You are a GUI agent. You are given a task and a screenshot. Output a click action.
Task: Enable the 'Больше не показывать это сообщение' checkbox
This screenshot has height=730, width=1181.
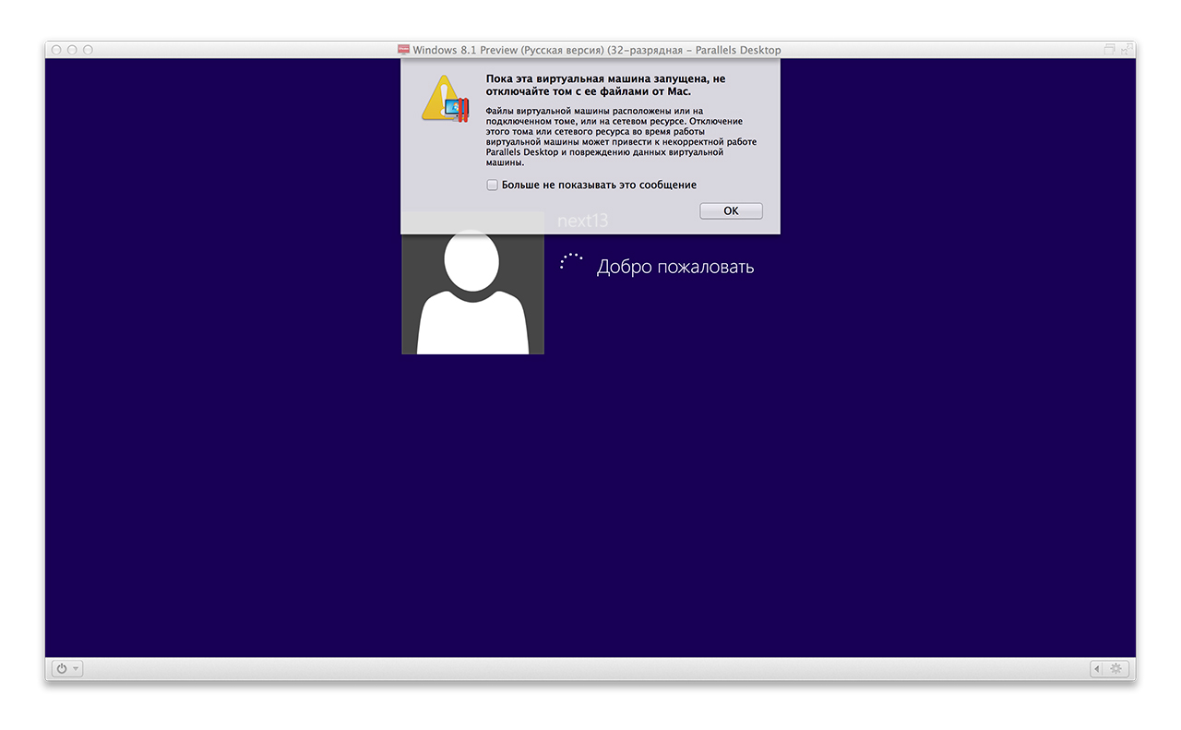tap(493, 185)
